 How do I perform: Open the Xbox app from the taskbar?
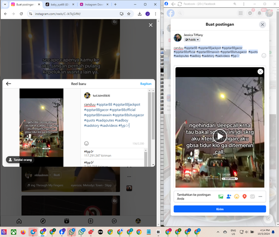(13, 232)
